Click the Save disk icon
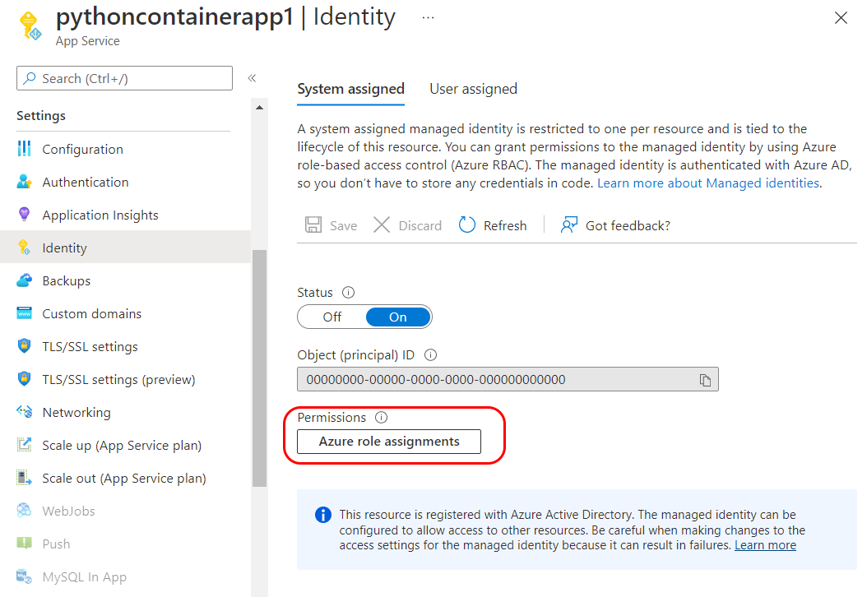This screenshot has width=867, height=597. (313, 225)
